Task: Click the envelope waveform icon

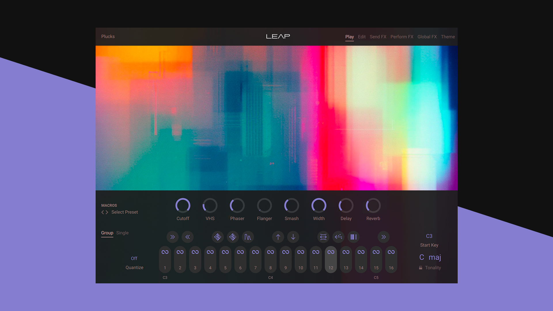Action: [x=248, y=237]
